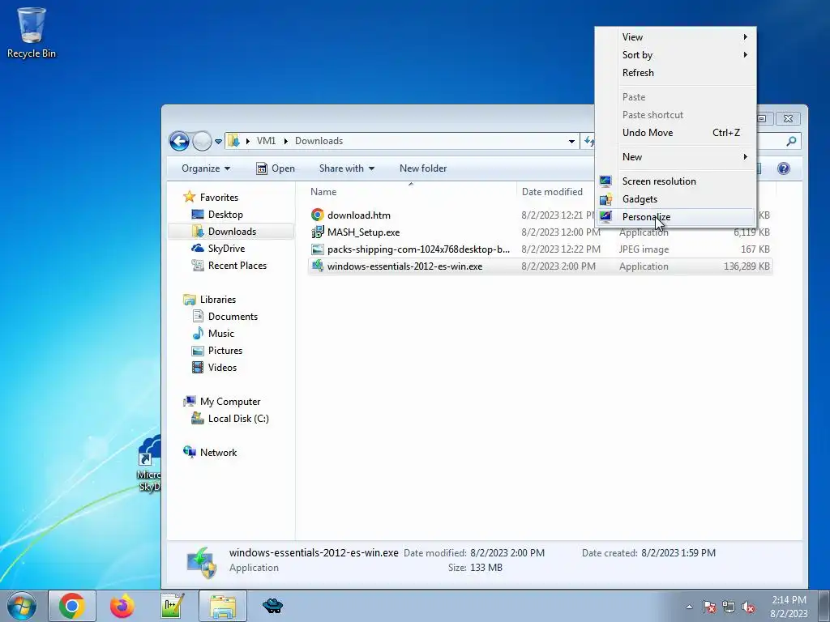Click the JPEG image file icon

[317, 249]
